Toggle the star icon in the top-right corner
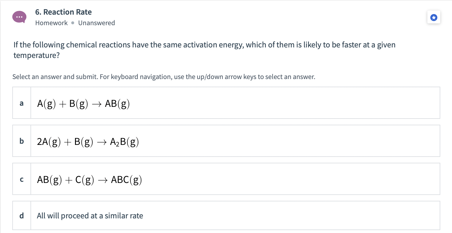 tap(434, 17)
